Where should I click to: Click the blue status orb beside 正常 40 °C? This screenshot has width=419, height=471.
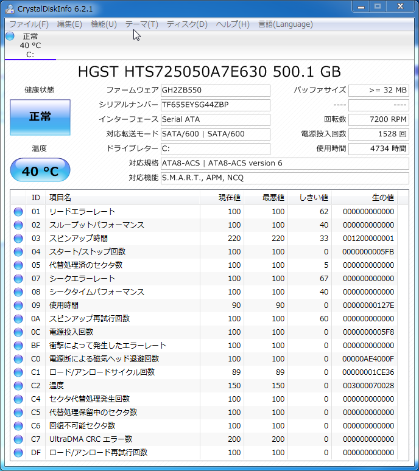coord(10,36)
